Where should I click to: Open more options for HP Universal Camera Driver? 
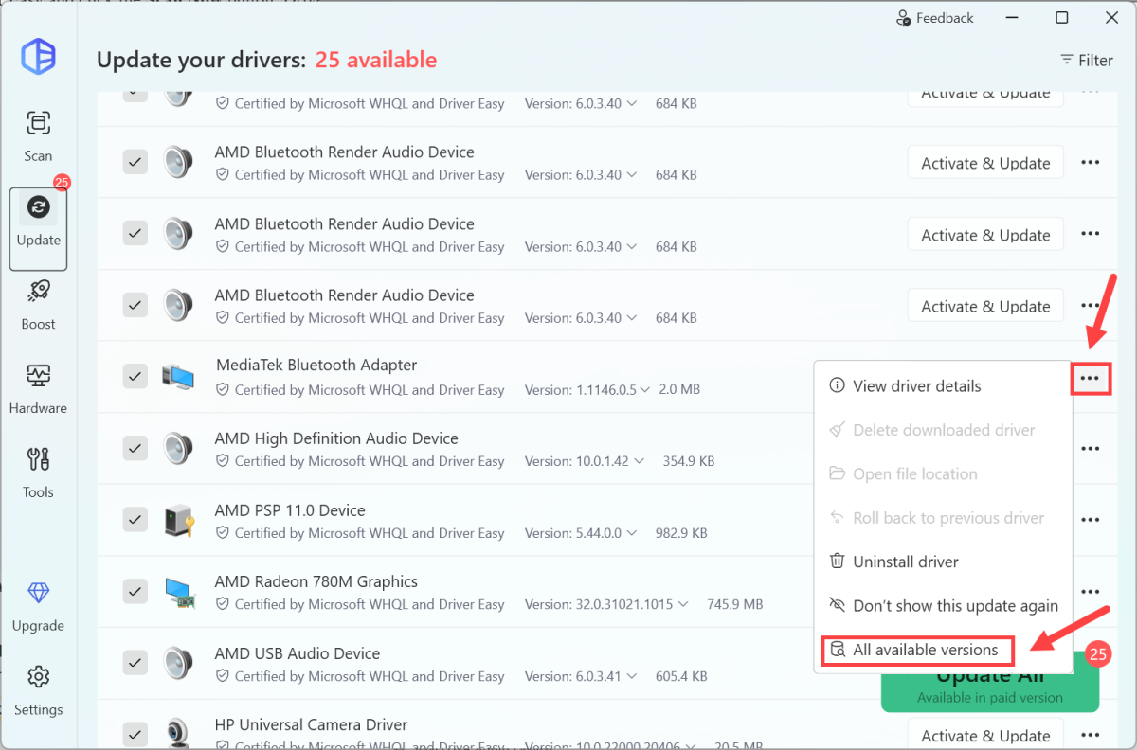coord(1091,735)
